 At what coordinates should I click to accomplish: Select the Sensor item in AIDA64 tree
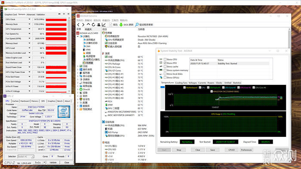click(x=88, y=63)
